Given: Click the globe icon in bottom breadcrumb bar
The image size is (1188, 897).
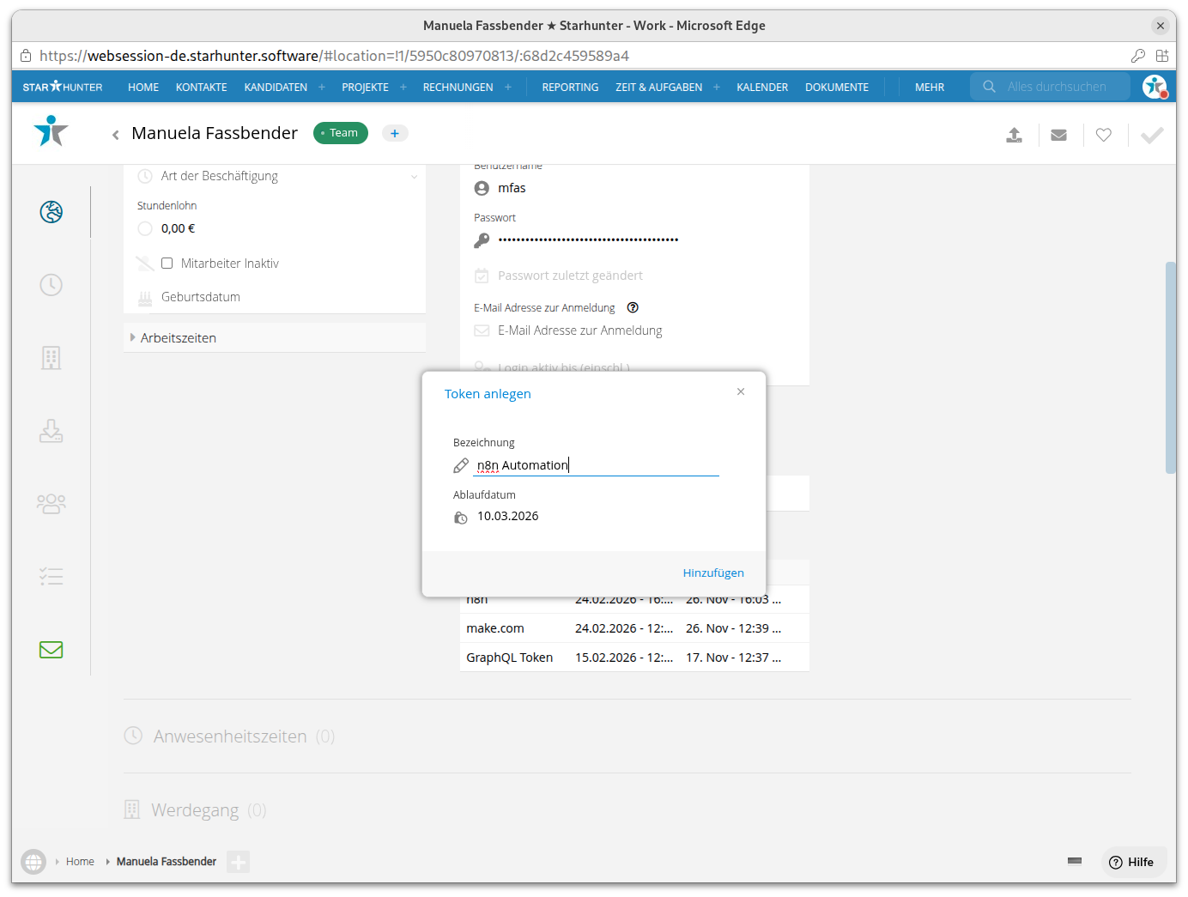Looking at the screenshot, I should 33,862.
